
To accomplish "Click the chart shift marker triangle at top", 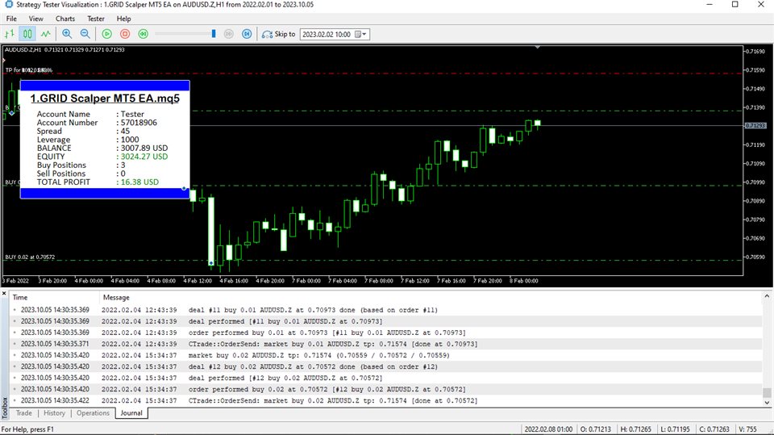I will (538, 48).
